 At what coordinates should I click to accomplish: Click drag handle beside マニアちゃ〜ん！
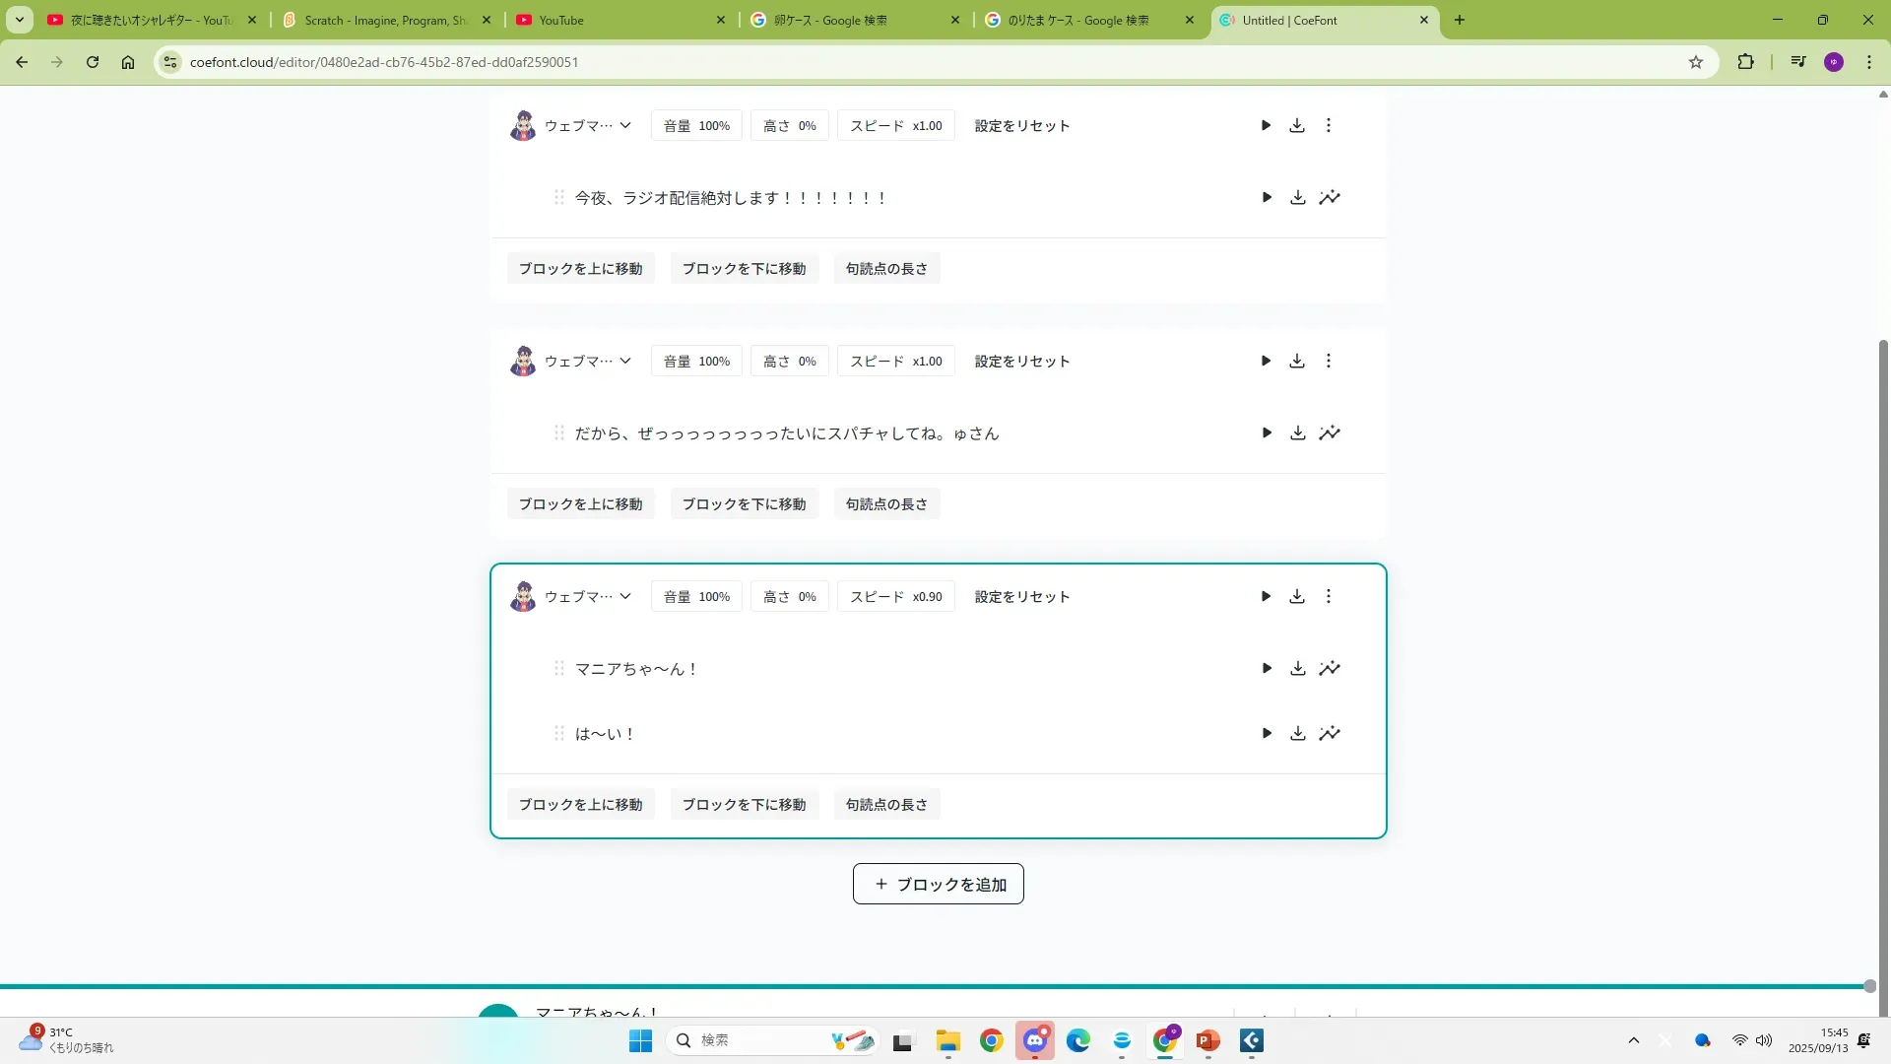pos(558,668)
